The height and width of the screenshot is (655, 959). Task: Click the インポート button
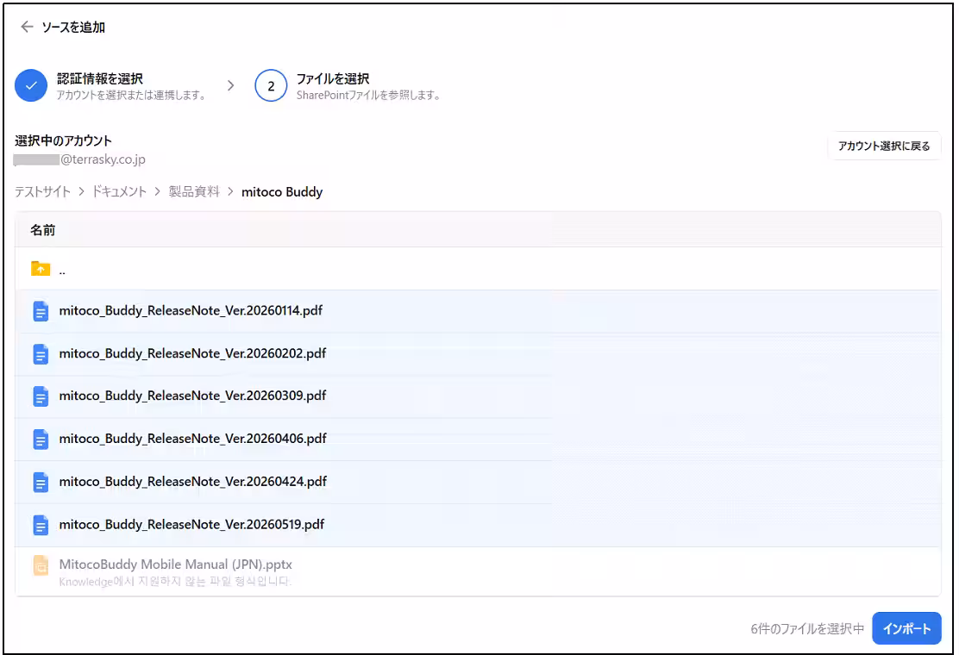pos(906,628)
